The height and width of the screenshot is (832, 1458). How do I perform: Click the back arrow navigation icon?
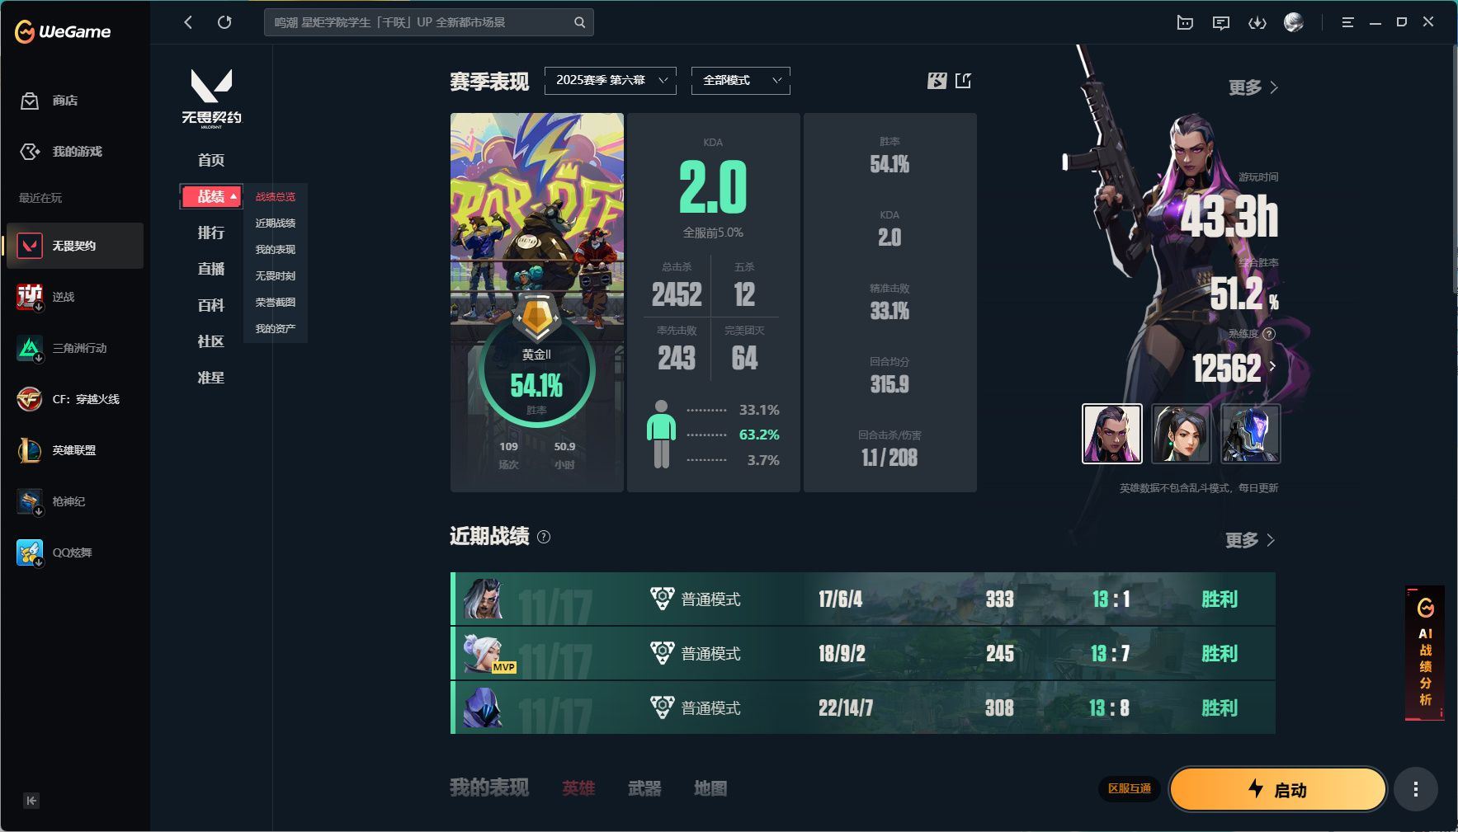click(188, 22)
